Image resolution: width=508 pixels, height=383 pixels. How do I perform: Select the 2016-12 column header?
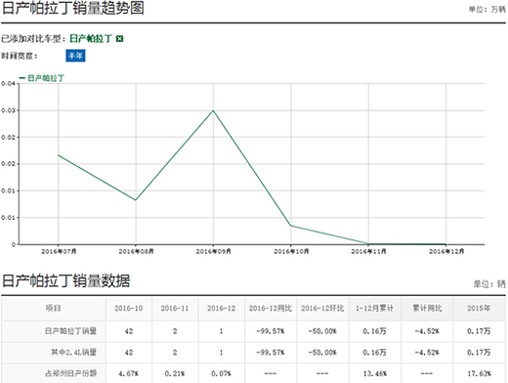222,309
